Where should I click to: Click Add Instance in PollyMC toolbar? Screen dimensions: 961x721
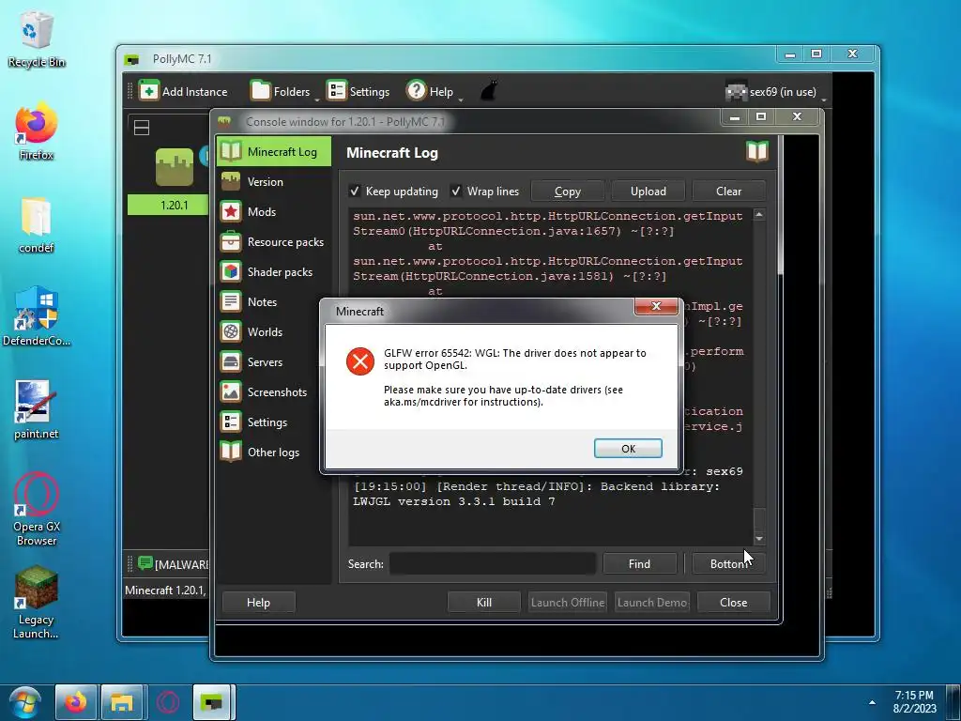pos(183,91)
